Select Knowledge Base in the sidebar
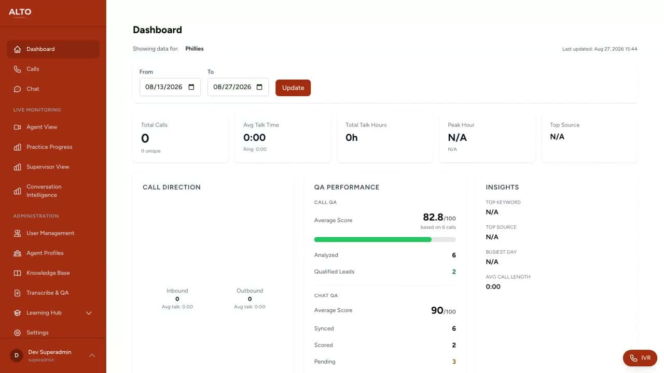 [53, 273]
